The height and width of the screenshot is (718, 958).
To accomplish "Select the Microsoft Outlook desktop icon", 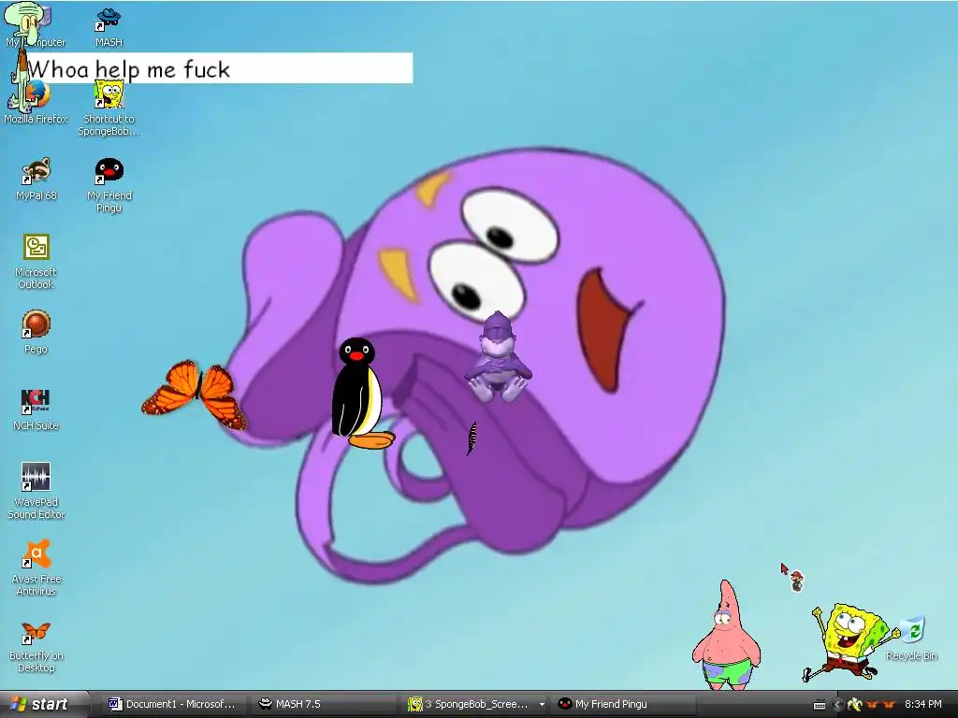I will pyautogui.click(x=36, y=263).
